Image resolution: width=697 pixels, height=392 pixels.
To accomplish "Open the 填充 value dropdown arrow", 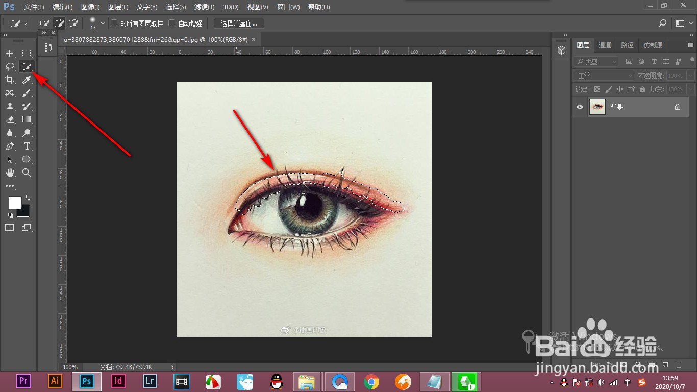I will pyautogui.click(x=690, y=89).
